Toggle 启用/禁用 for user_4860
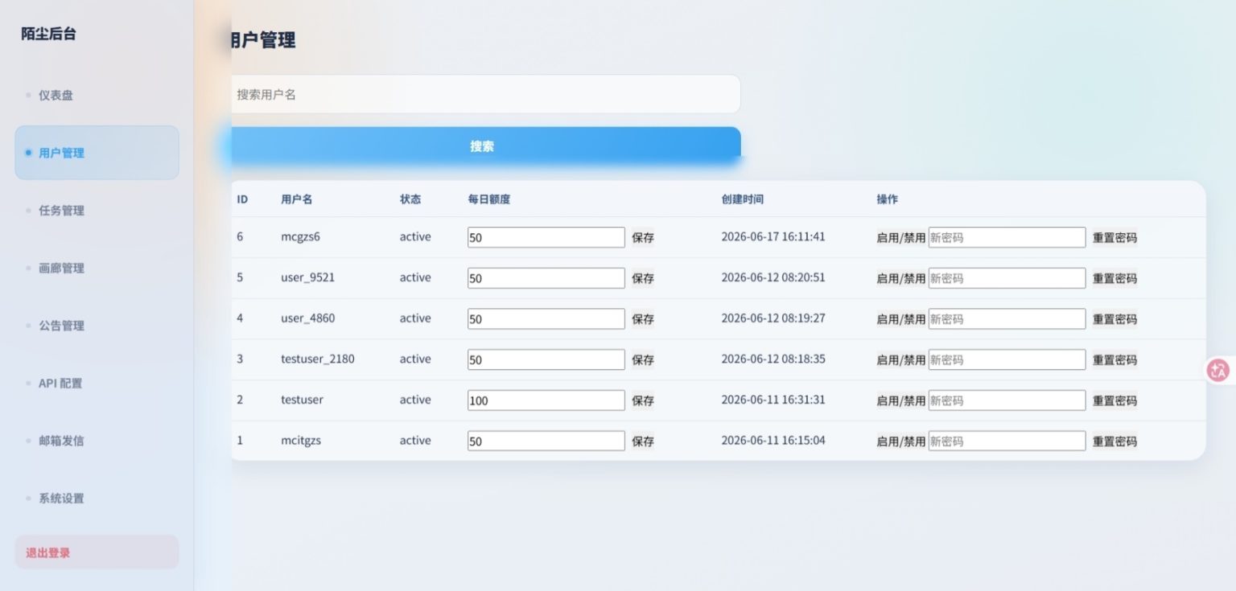Image resolution: width=1236 pixels, height=591 pixels. coord(901,319)
